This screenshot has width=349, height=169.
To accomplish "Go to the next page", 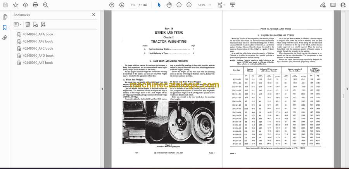I will pyautogui.click(x=122, y=5).
